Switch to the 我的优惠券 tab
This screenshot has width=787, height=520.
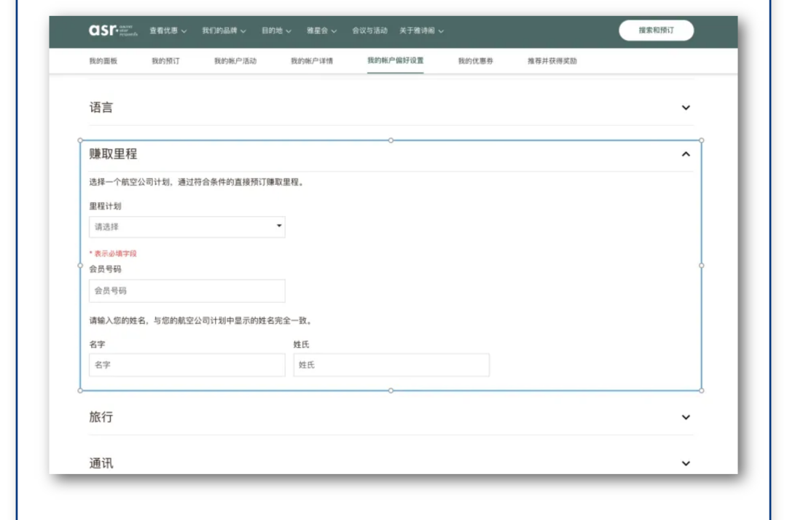[x=475, y=60]
